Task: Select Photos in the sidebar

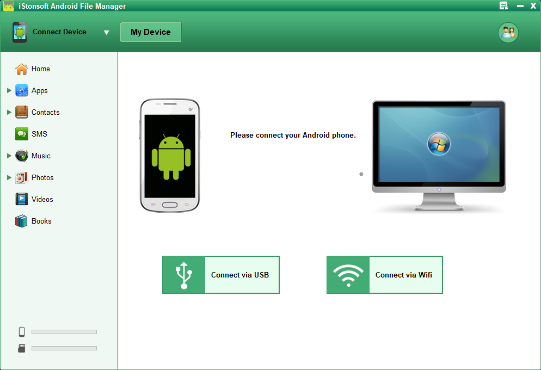Action: [x=43, y=177]
